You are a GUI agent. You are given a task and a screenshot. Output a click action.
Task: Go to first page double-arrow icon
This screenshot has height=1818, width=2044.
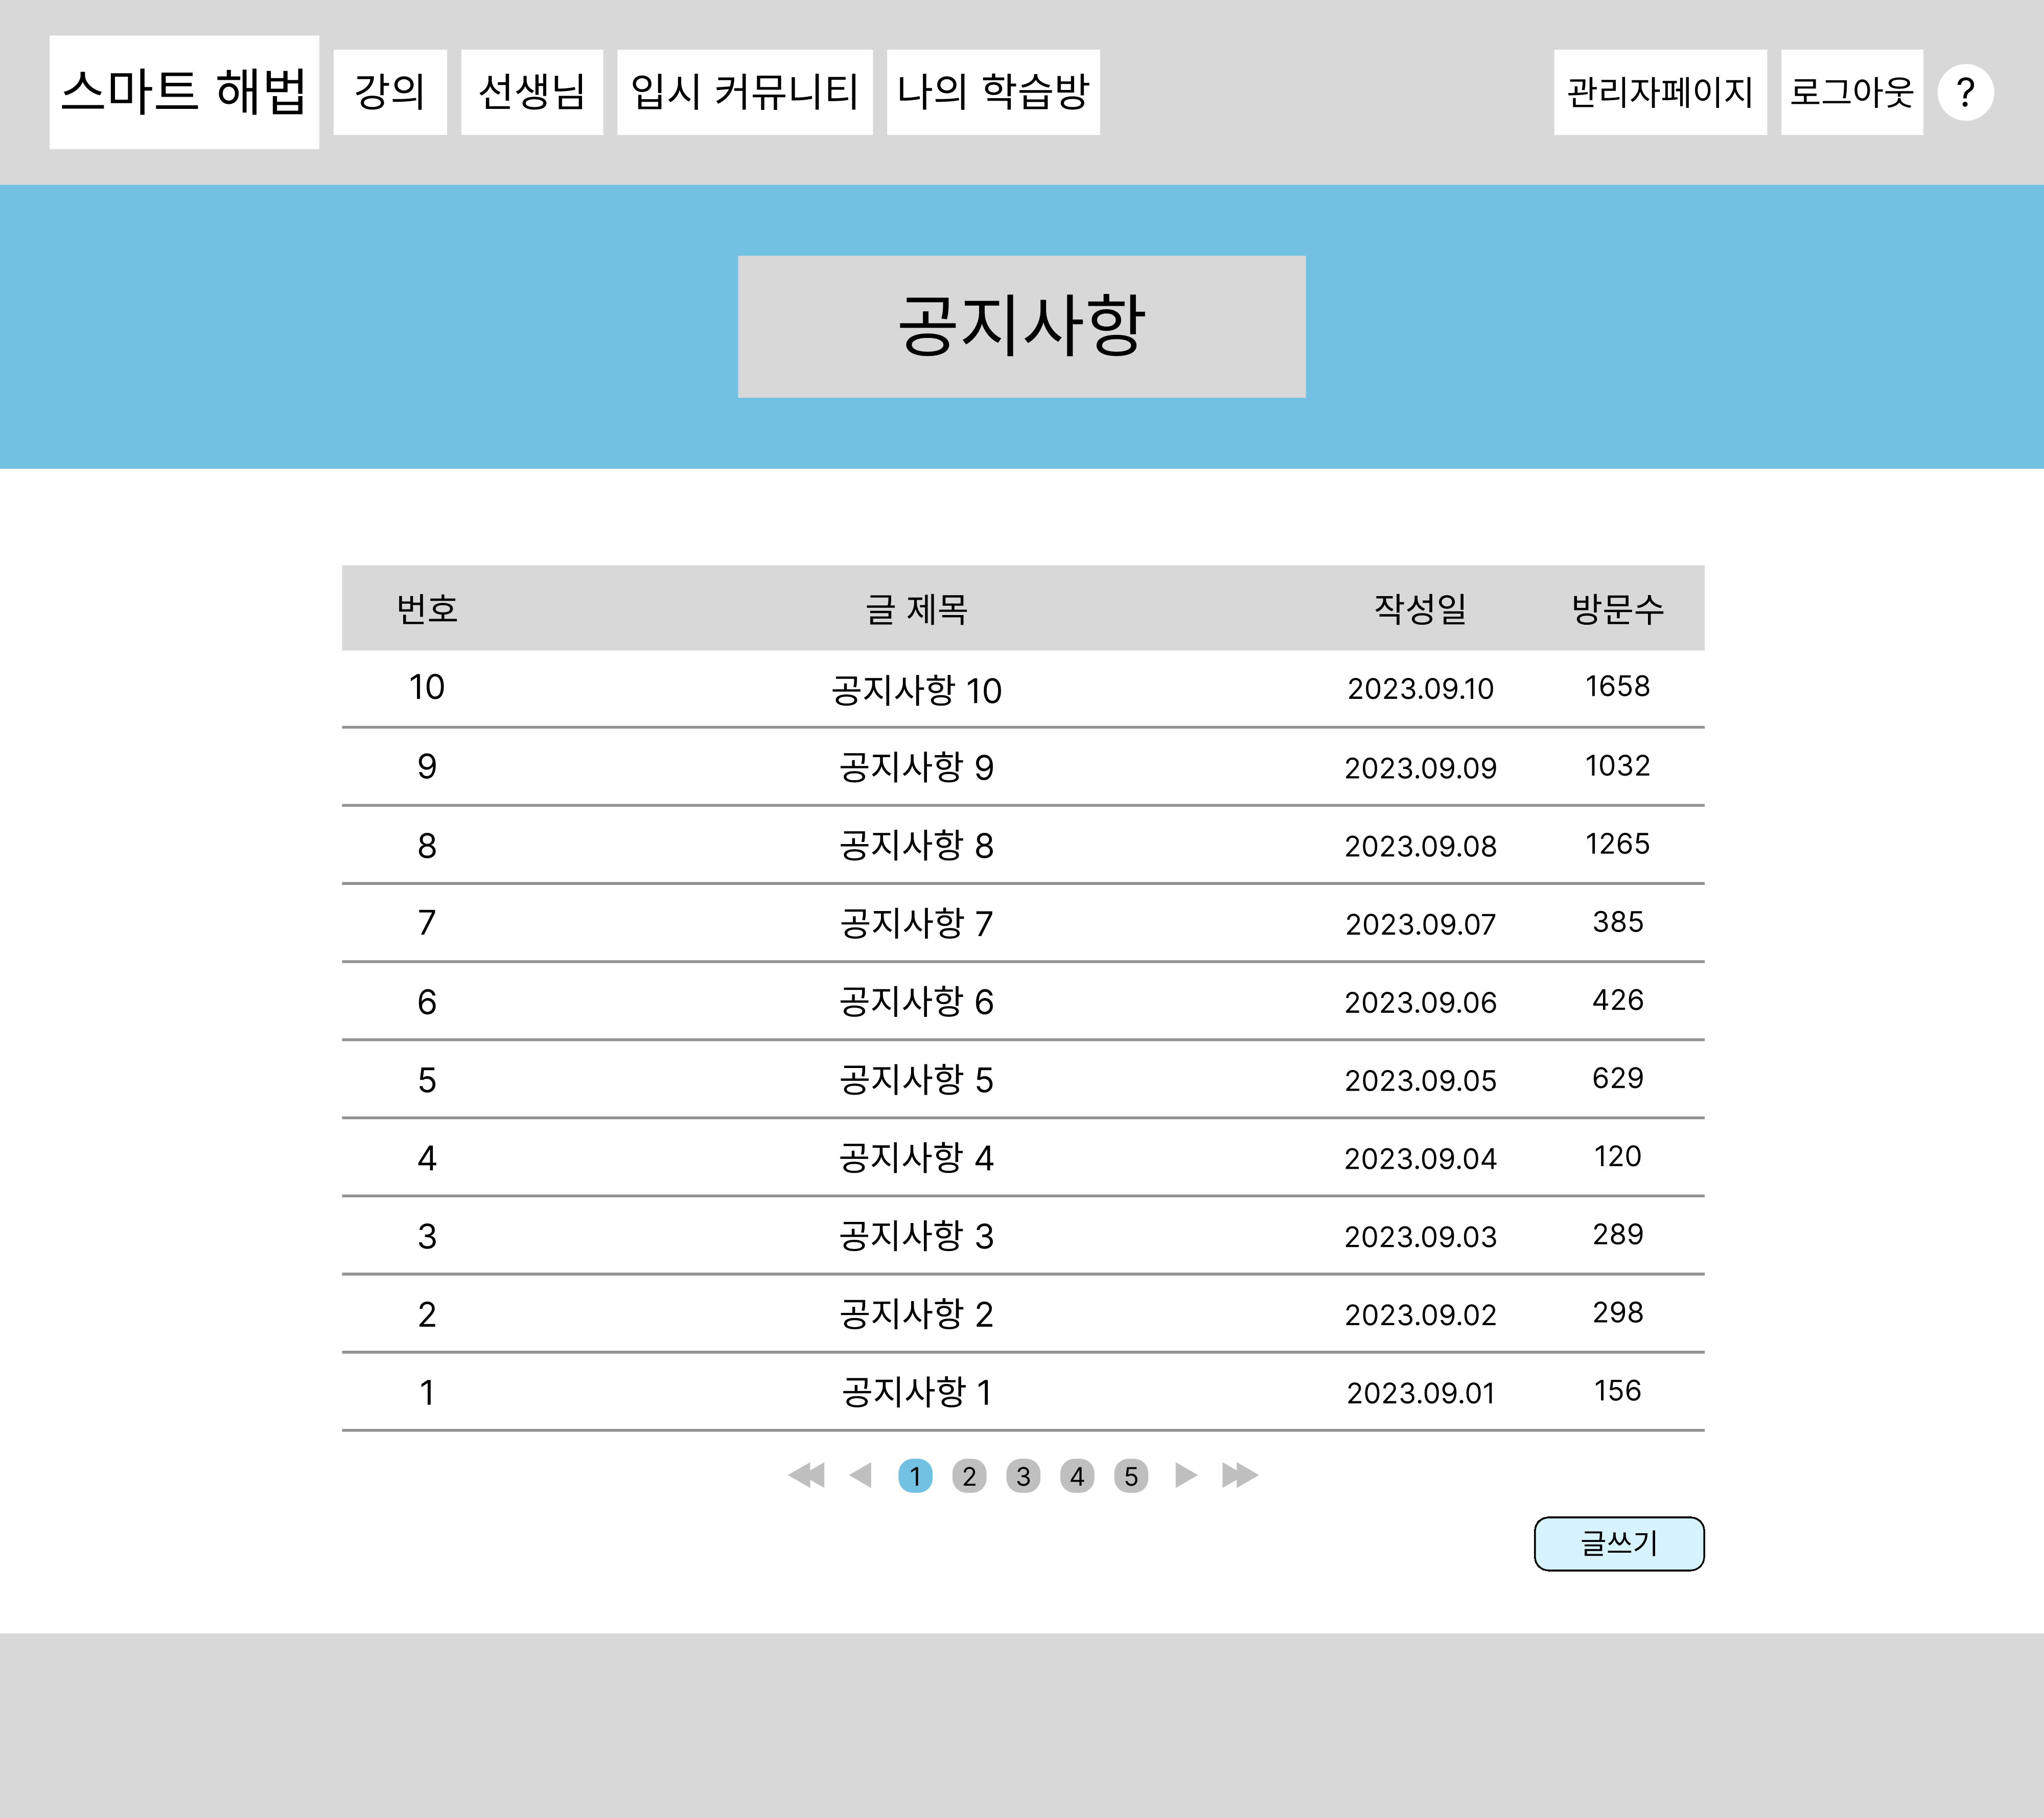tap(806, 1475)
